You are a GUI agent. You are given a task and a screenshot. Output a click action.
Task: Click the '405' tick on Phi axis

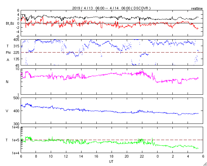pos(16,40)
